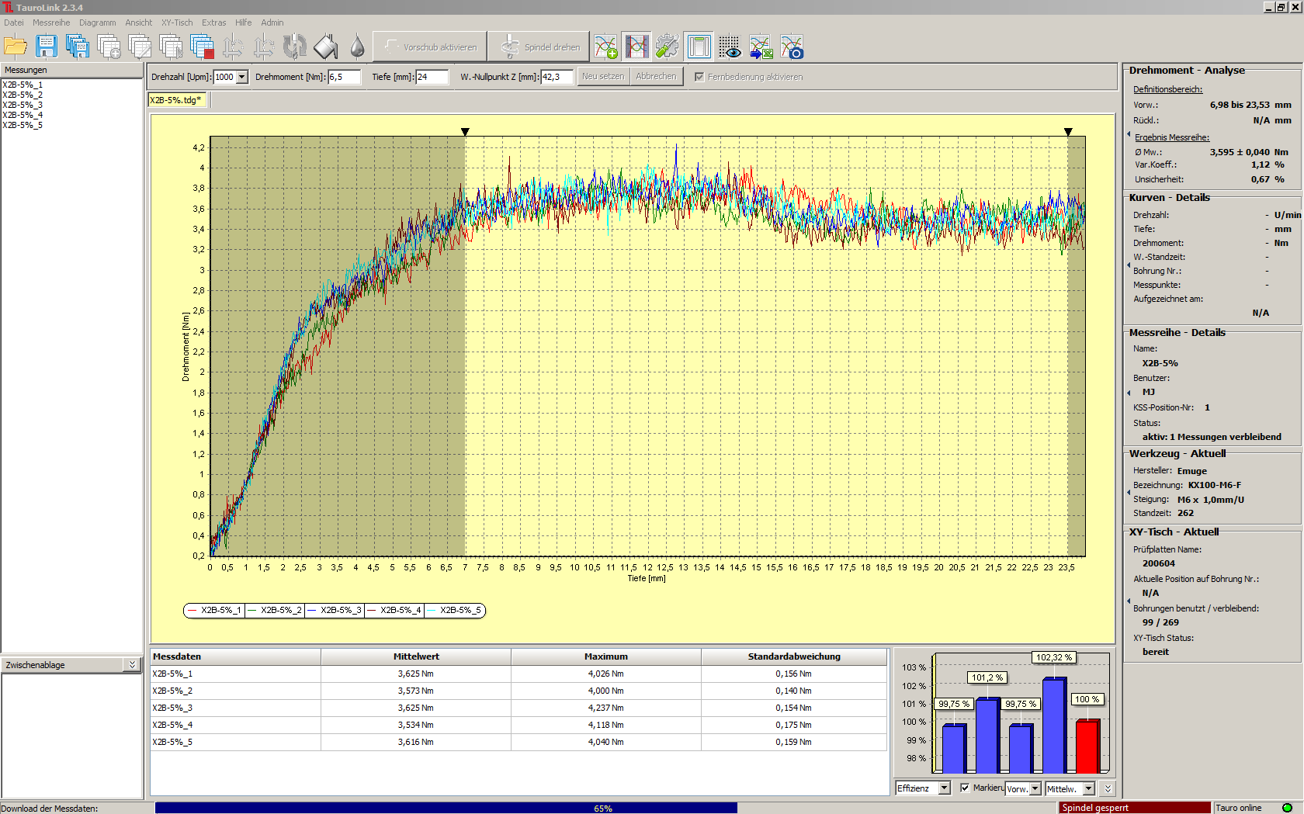This screenshot has height=814, width=1304.
Task: Toggle the X2B-5%_5 legend entry
Action: 454,610
